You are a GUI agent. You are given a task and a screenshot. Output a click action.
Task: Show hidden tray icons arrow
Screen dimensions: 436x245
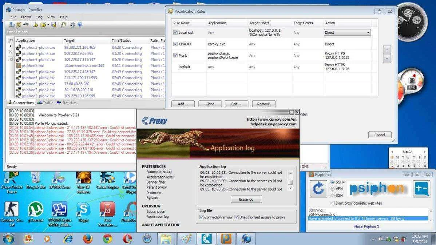click(x=373, y=239)
